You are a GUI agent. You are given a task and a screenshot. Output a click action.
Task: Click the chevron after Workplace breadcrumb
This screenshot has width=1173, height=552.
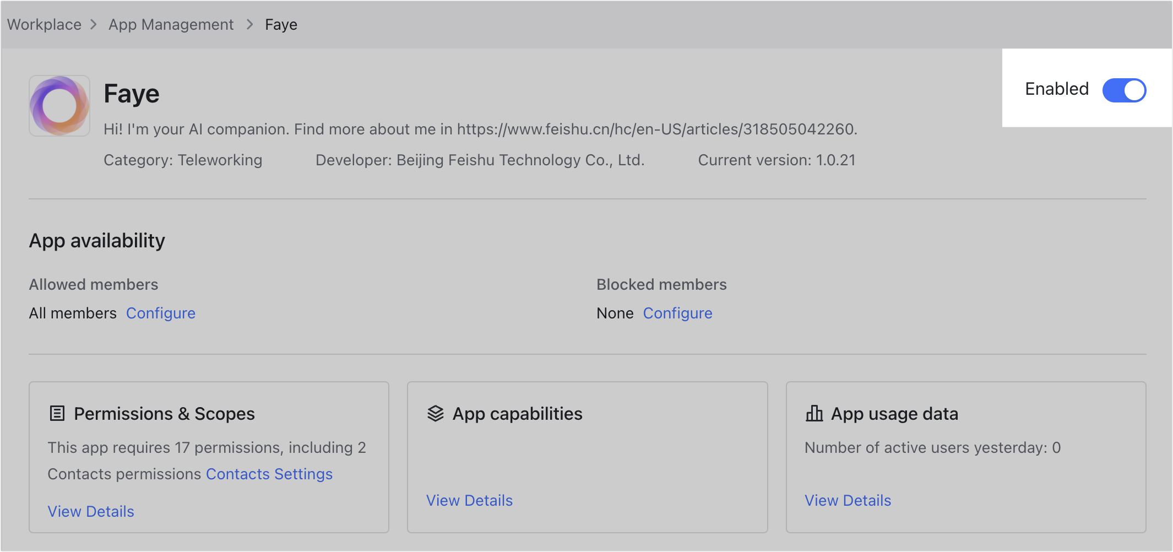point(94,25)
